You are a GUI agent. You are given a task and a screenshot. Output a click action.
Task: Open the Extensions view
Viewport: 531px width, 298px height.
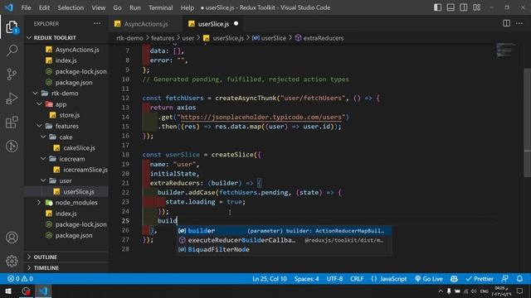12,123
